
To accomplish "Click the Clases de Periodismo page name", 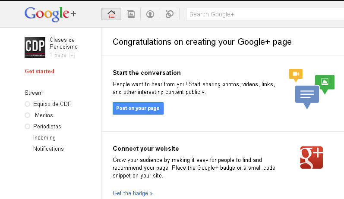I will tap(63, 43).
